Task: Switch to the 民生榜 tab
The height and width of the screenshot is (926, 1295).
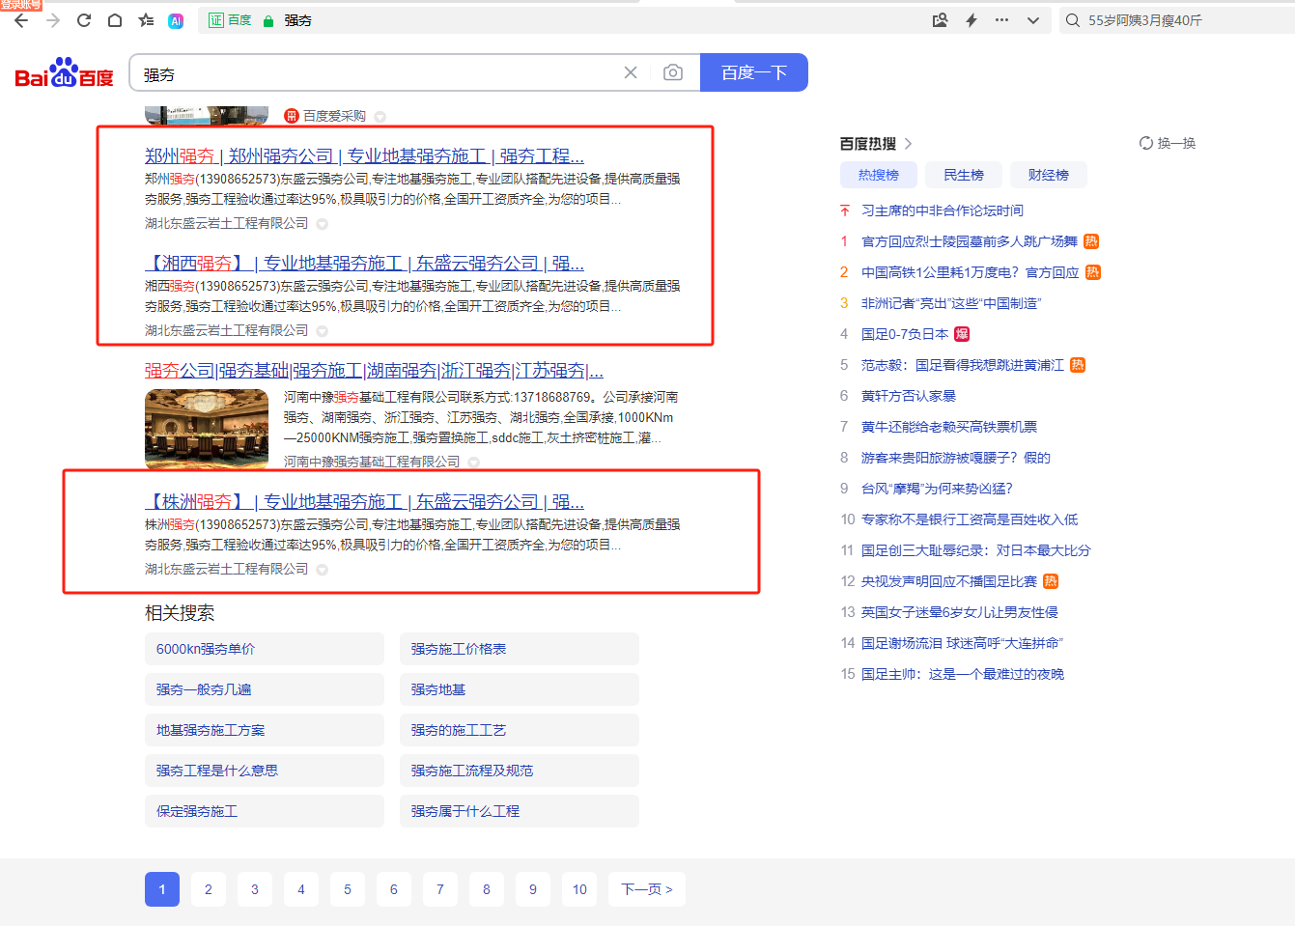Action: 964,175
